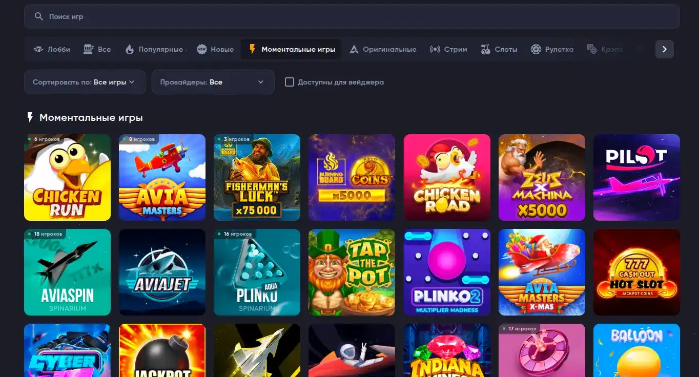Select the Моментальные игры tab

[x=291, y=49]
